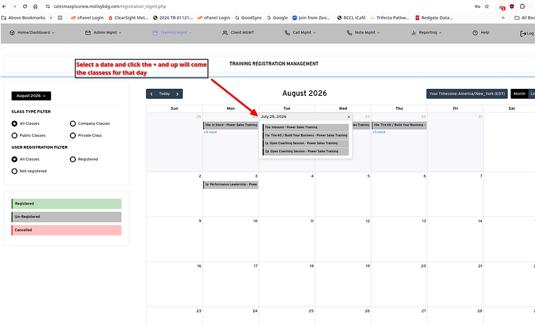
Task: Click the Reporting bar chart icon
Action: point(414,33)
